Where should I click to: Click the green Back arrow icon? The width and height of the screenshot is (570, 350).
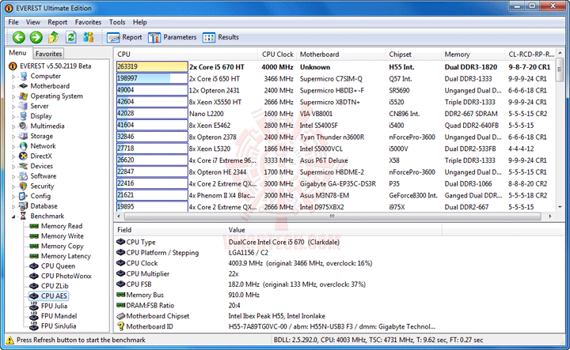pos(18,37)
